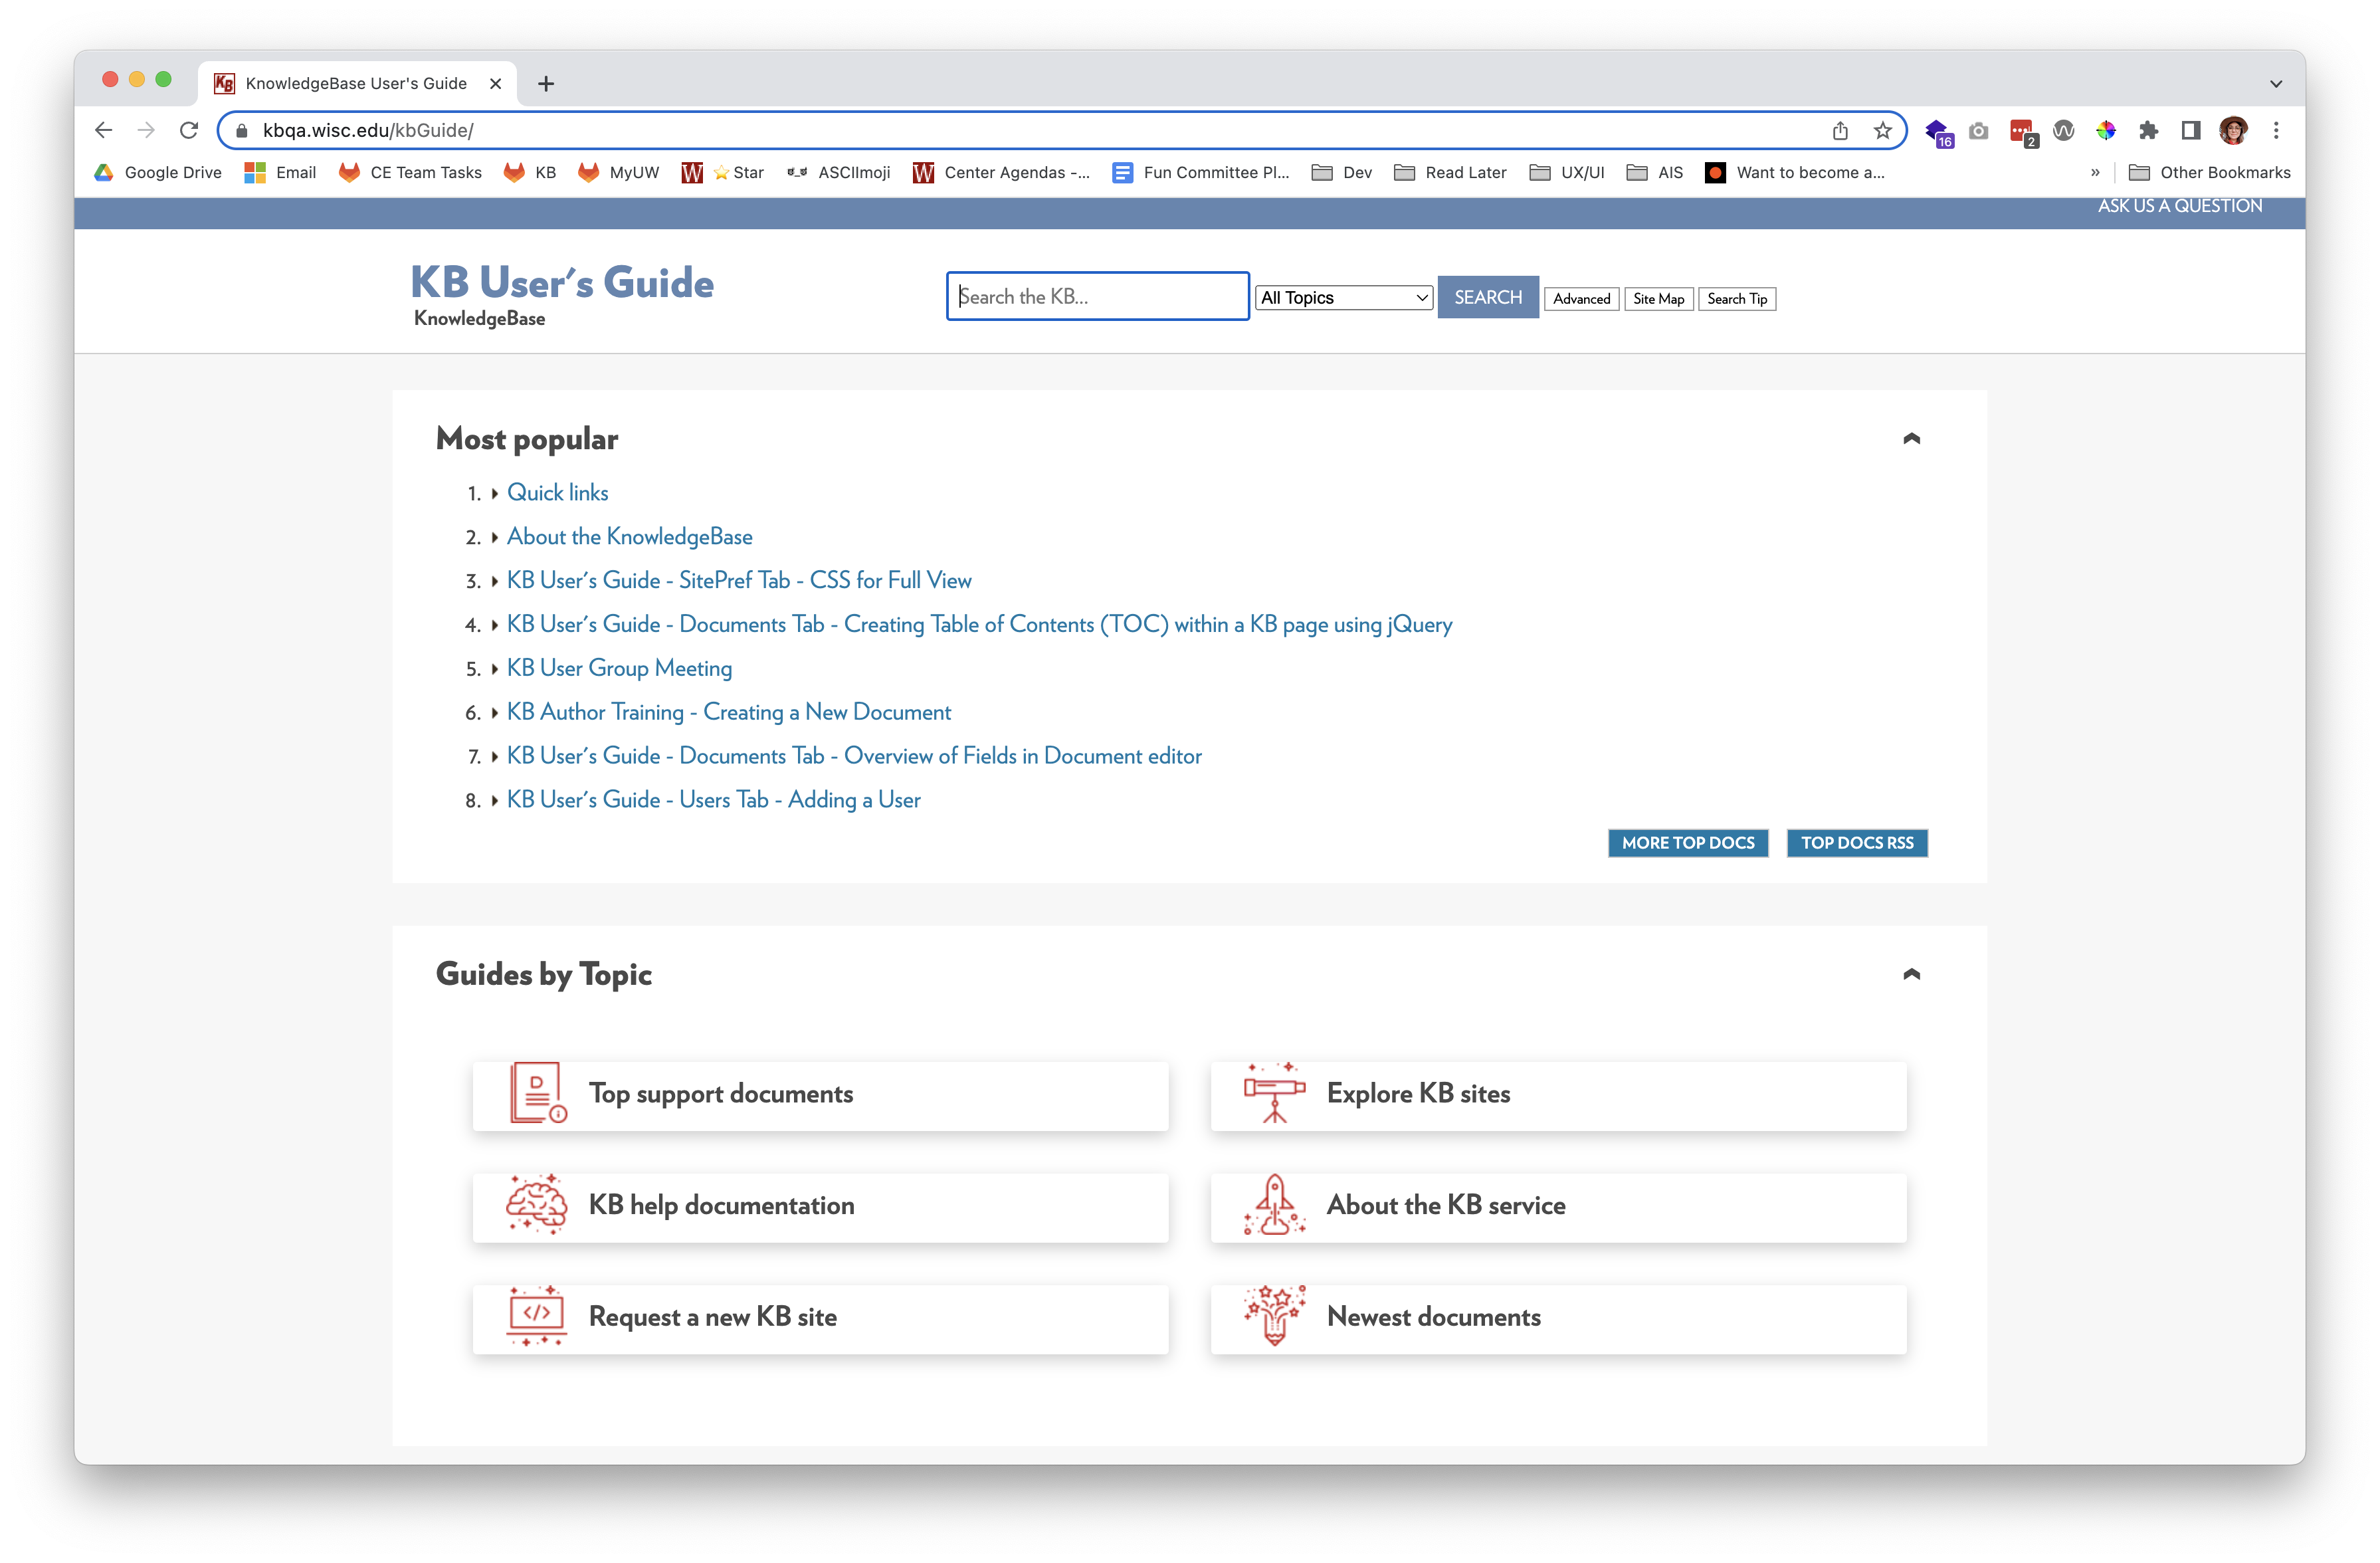The image size is (2380, 1563).
Task: Open the Site Map
Action: pyautogui.click(x=1658, y=299)
